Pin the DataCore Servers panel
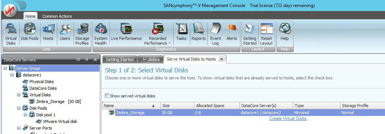The width and height of the screenshot is (385, 134). pos(87,60)
